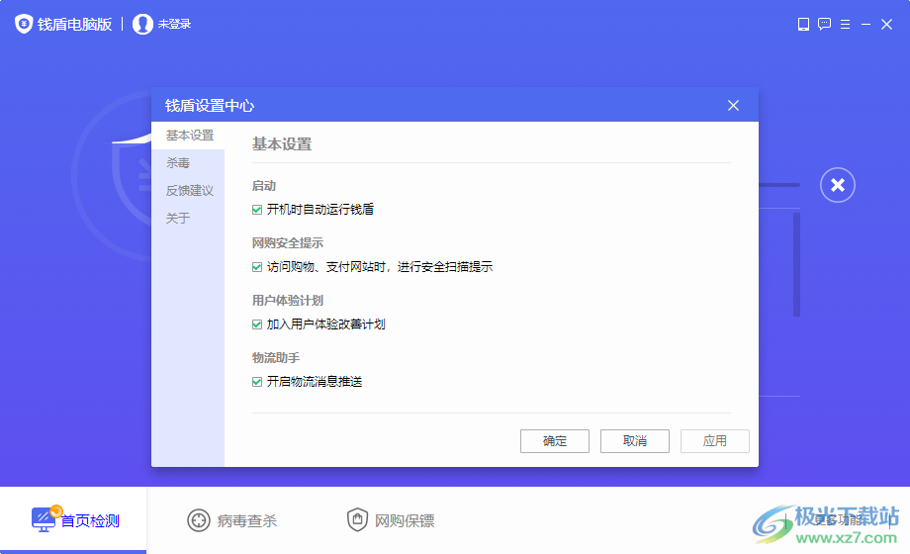This screenshot has height=554, width=910.
Task: Click the 基本设置 page title
Action: [282, 144]
